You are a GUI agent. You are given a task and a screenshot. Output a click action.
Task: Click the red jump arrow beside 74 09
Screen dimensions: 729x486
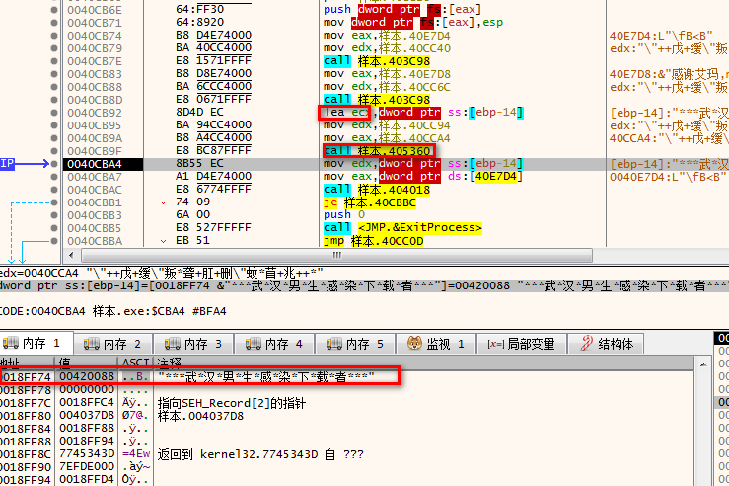pos(164,202)
